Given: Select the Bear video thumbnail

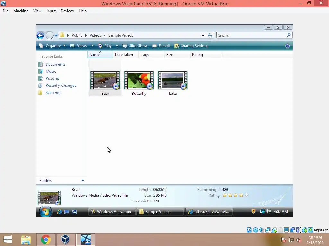Looking at the screenshot, I should coord(105,80).
